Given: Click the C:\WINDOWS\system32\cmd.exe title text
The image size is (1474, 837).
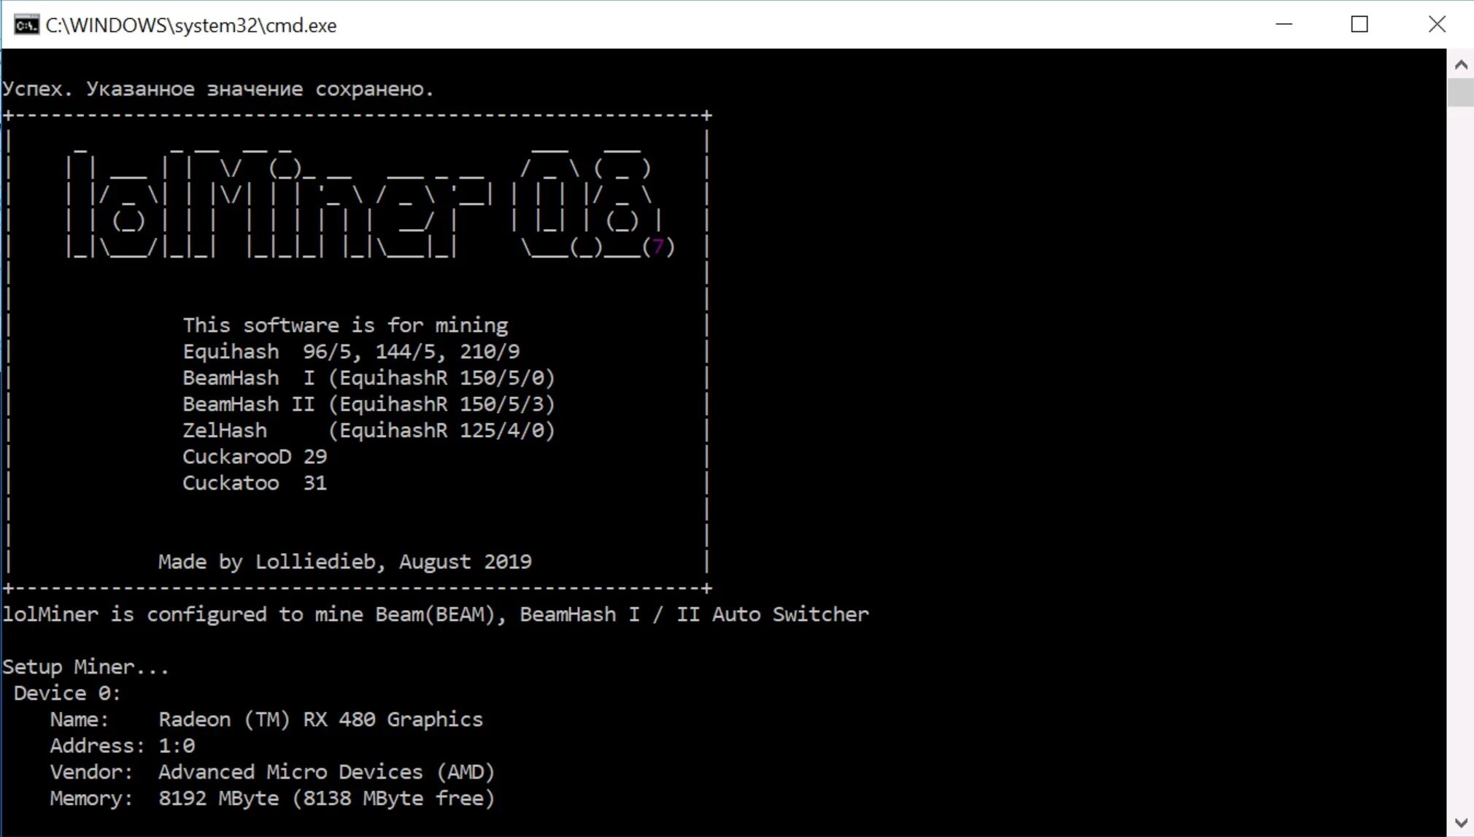Looking at the screenshot, I should 191,26.
